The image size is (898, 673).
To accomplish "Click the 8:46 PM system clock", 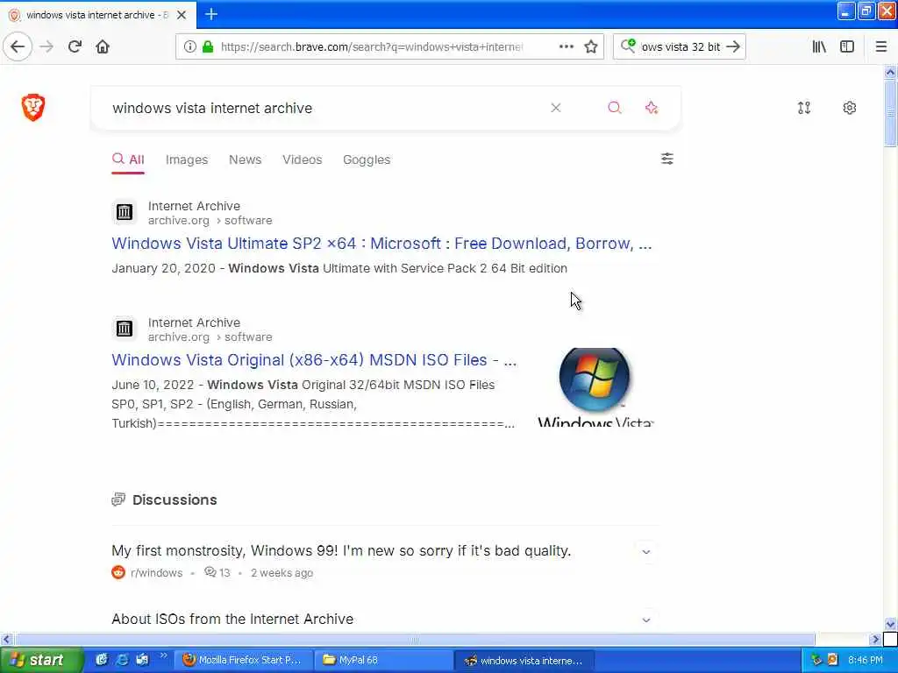I will 866,660.
